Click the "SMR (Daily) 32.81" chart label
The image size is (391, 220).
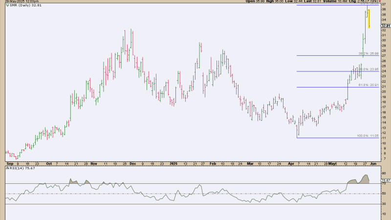[26, 5]
